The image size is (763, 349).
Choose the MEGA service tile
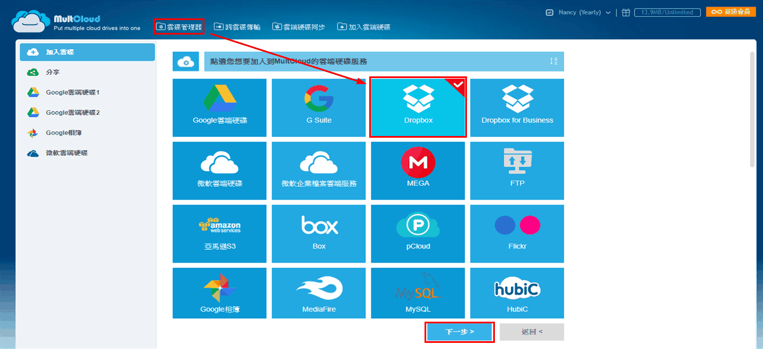tap(418, 171)
